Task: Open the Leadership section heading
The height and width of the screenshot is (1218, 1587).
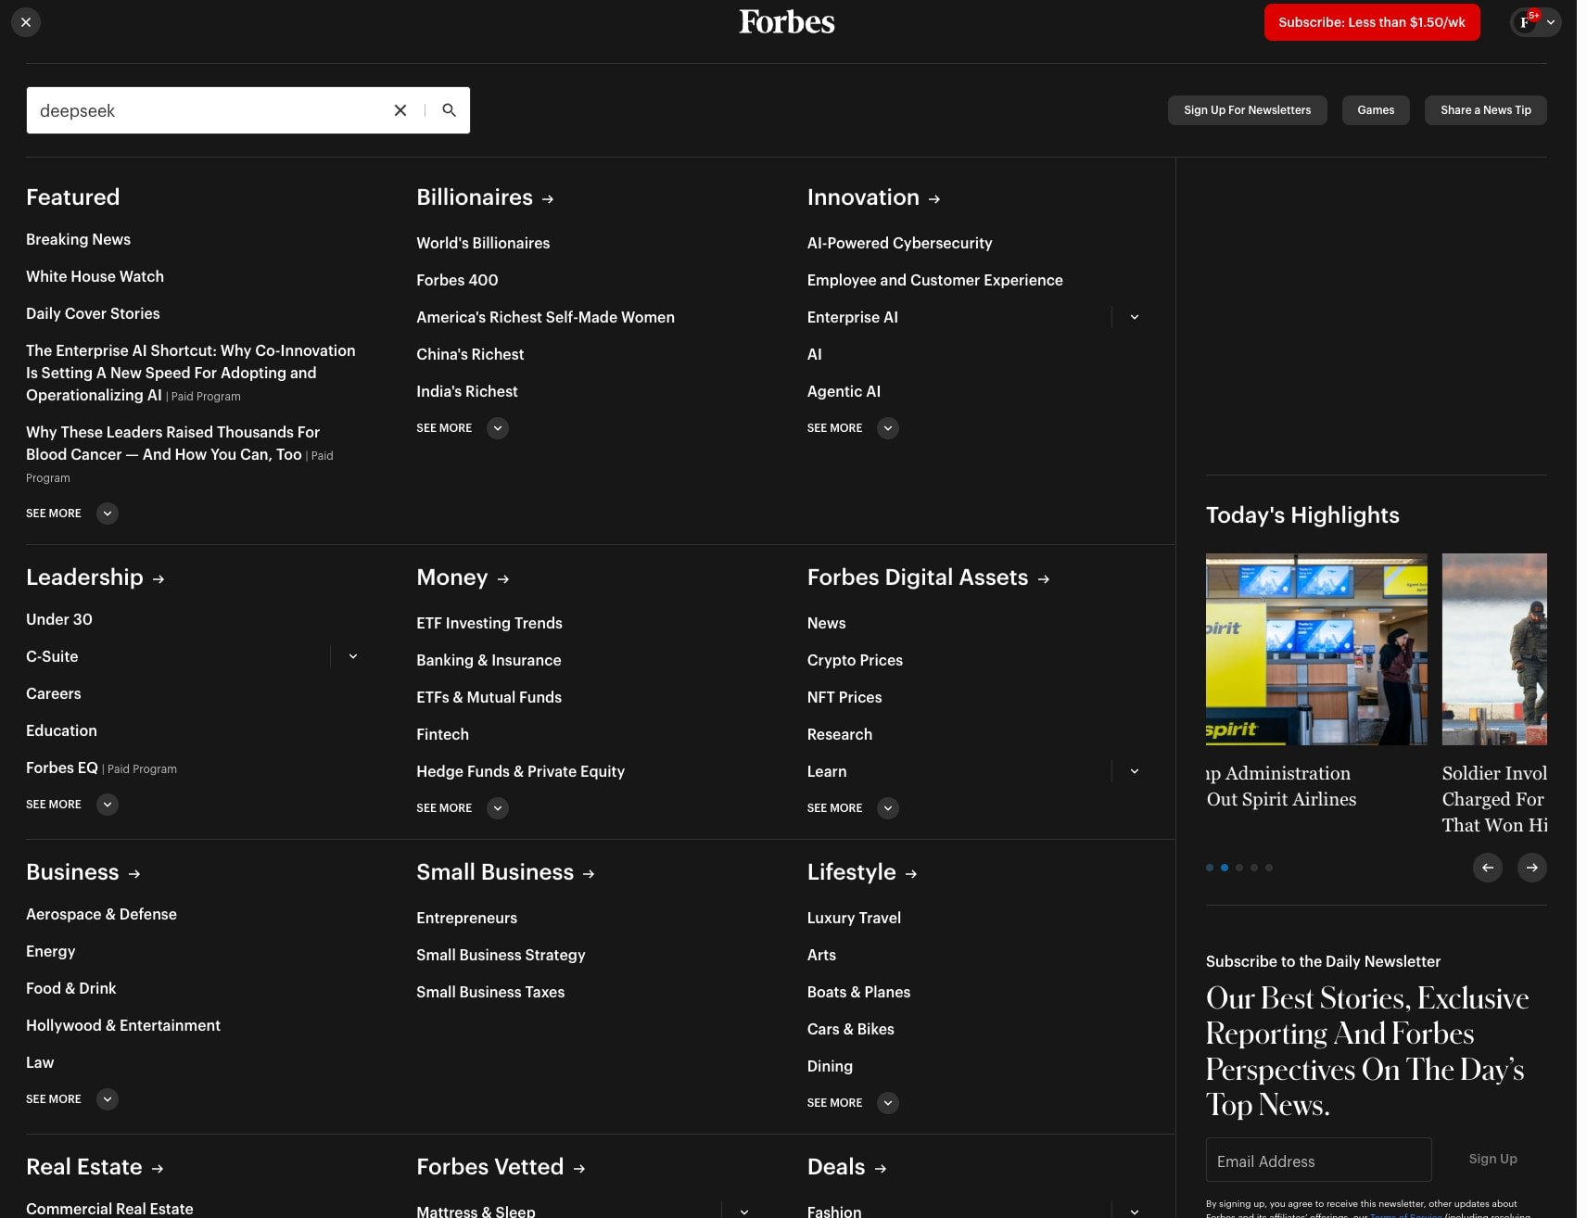Action: (95, 577)
